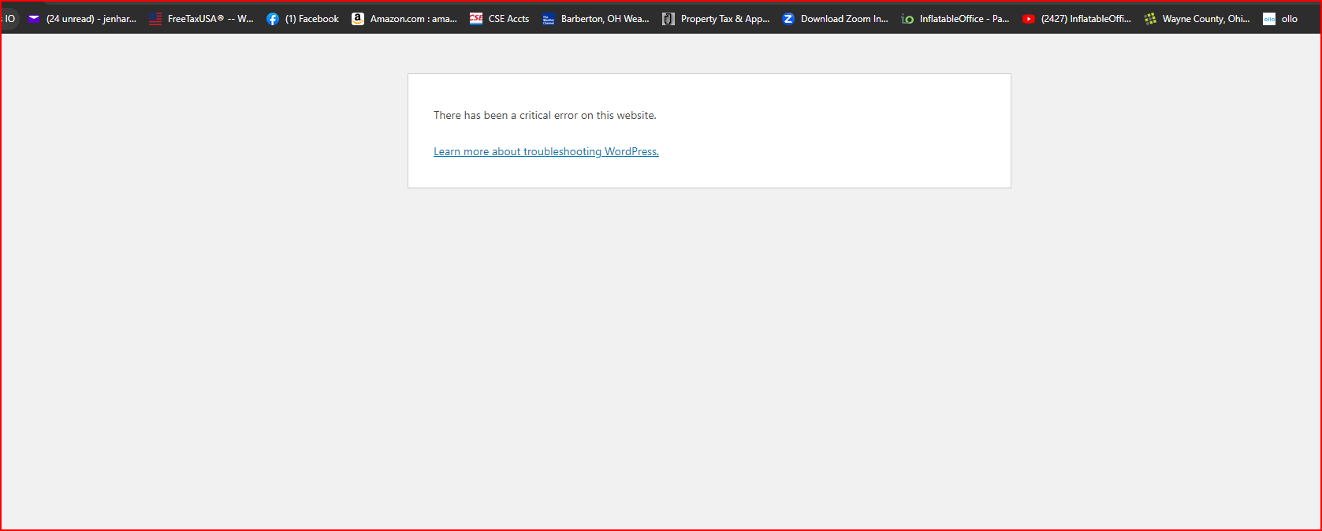Image resolution: width=1322 pixels, height=531 pixels.
Task: Click the ollo card favicon
Action: coord(1269,19)
